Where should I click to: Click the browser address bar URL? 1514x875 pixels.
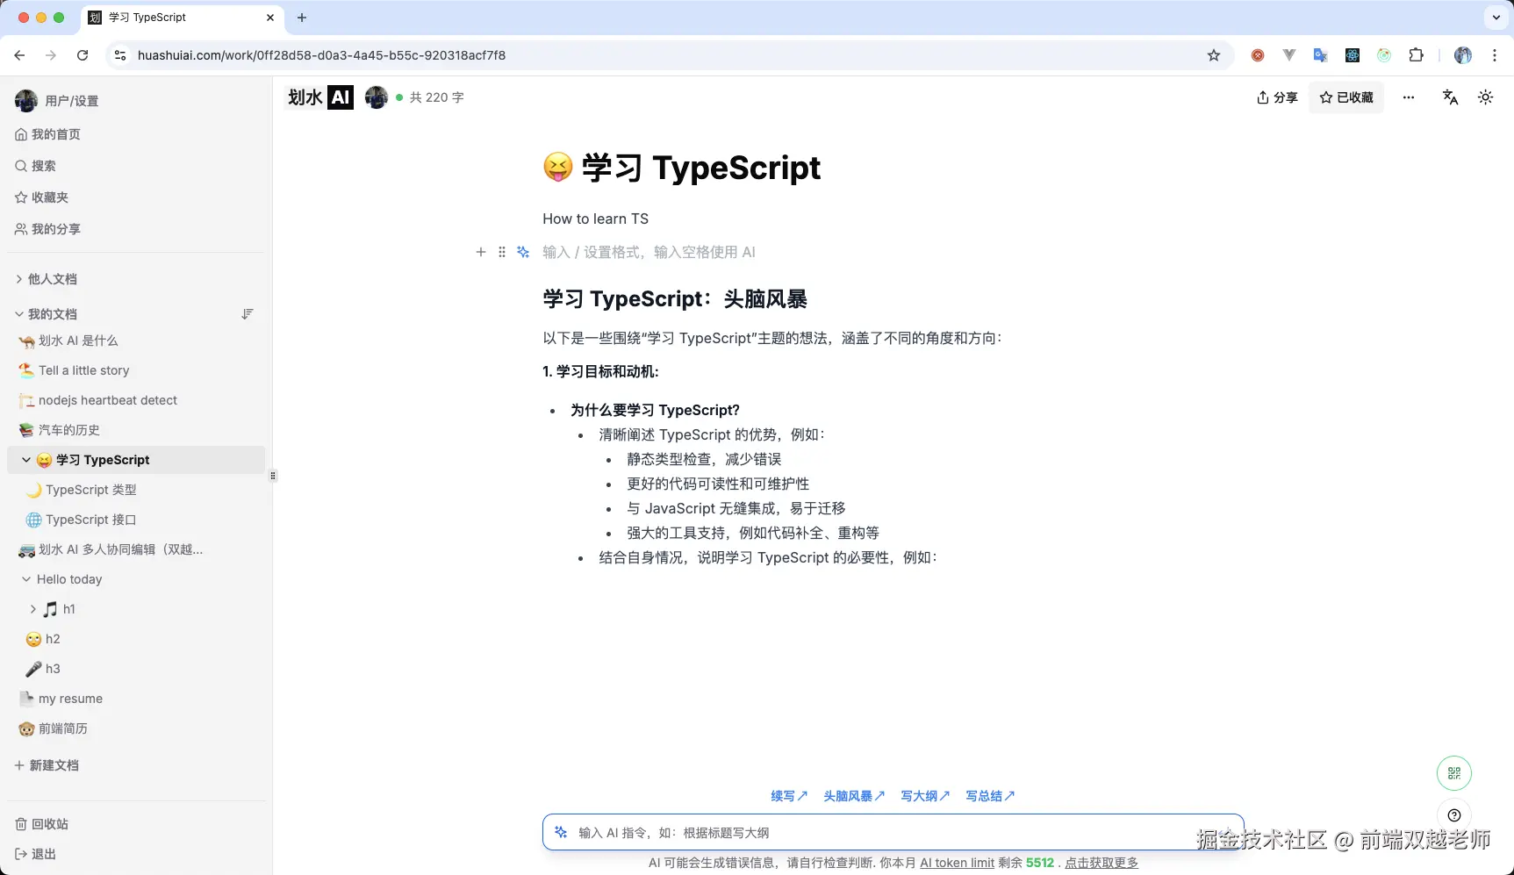[322, 55]
